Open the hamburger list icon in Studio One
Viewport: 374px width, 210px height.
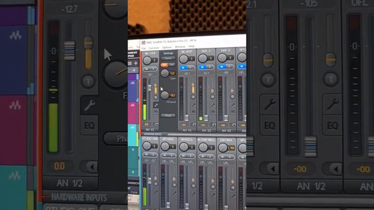click(130, 63)
